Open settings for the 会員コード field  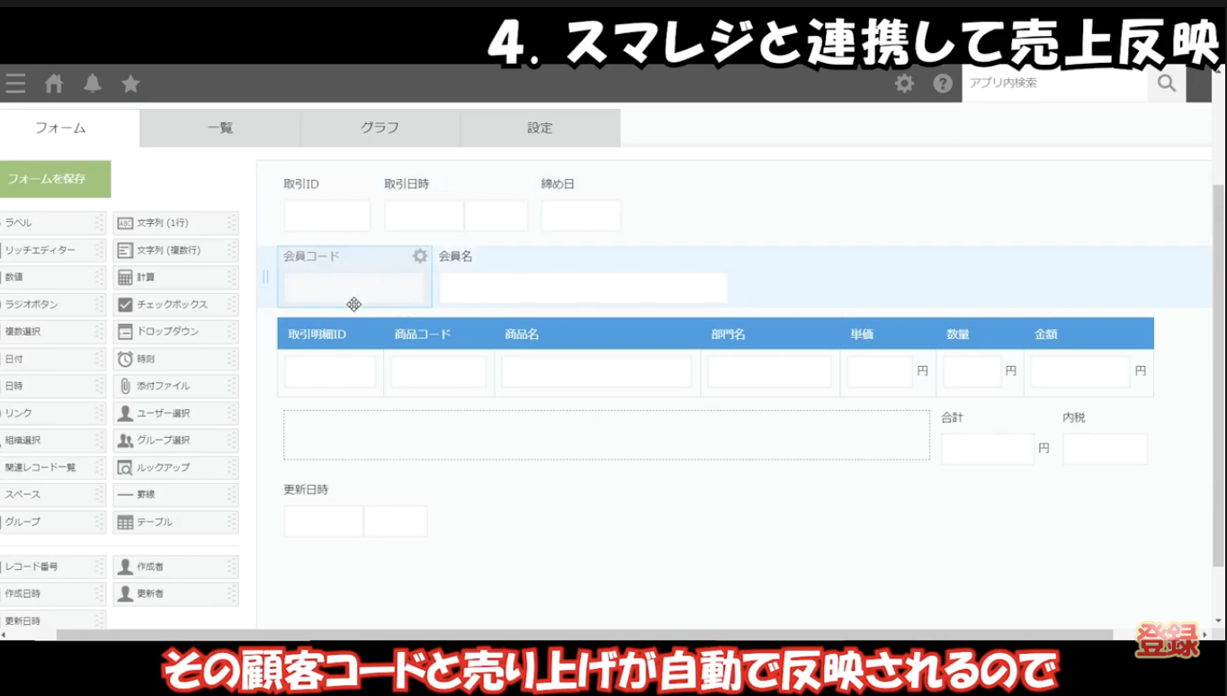[x=419, y=255]
